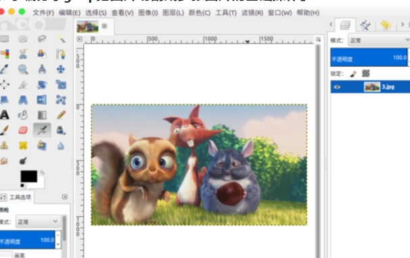The image size is (410, 258).
Task: Select the Paintbrush tool
Action: click(x=4, y=130)
